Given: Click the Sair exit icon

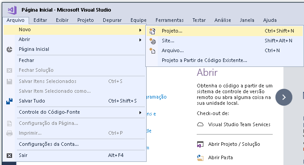Looking at the screenshot, I should [9, 155].
